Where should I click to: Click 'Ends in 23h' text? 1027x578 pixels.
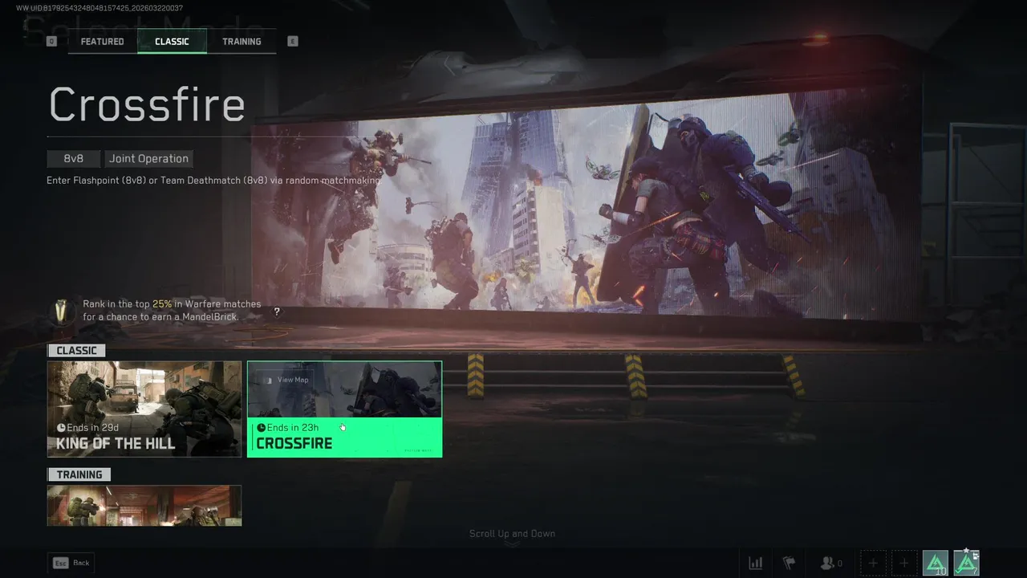tap(293, 428)
